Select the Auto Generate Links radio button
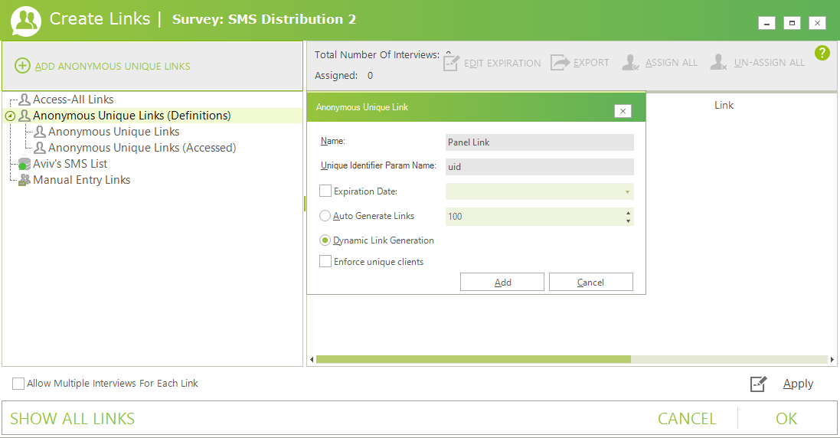 [x=325, y=217]
